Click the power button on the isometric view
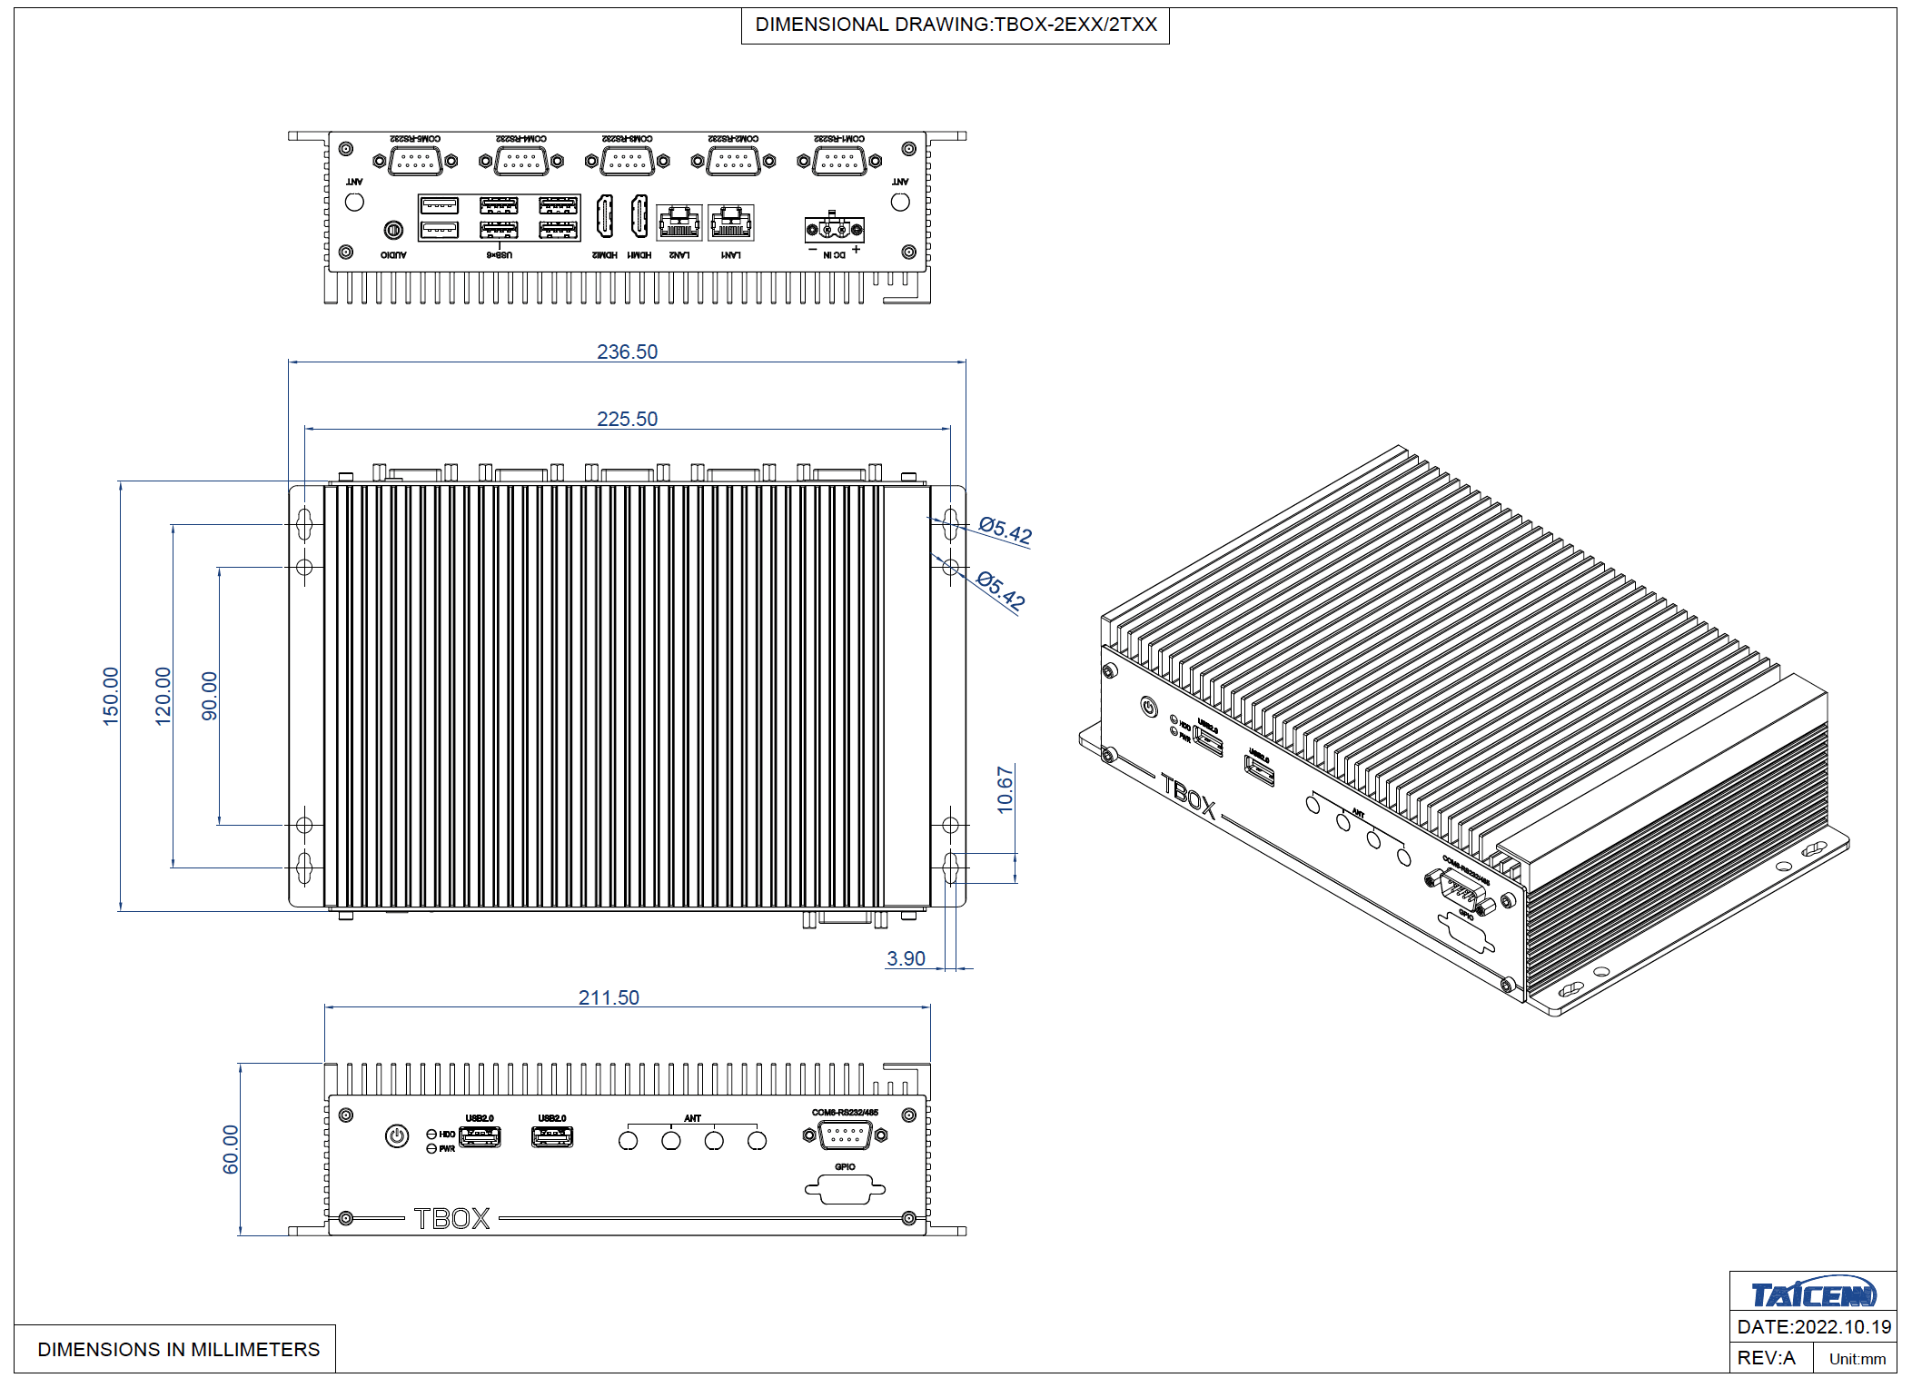 (x=1149, y=707)
